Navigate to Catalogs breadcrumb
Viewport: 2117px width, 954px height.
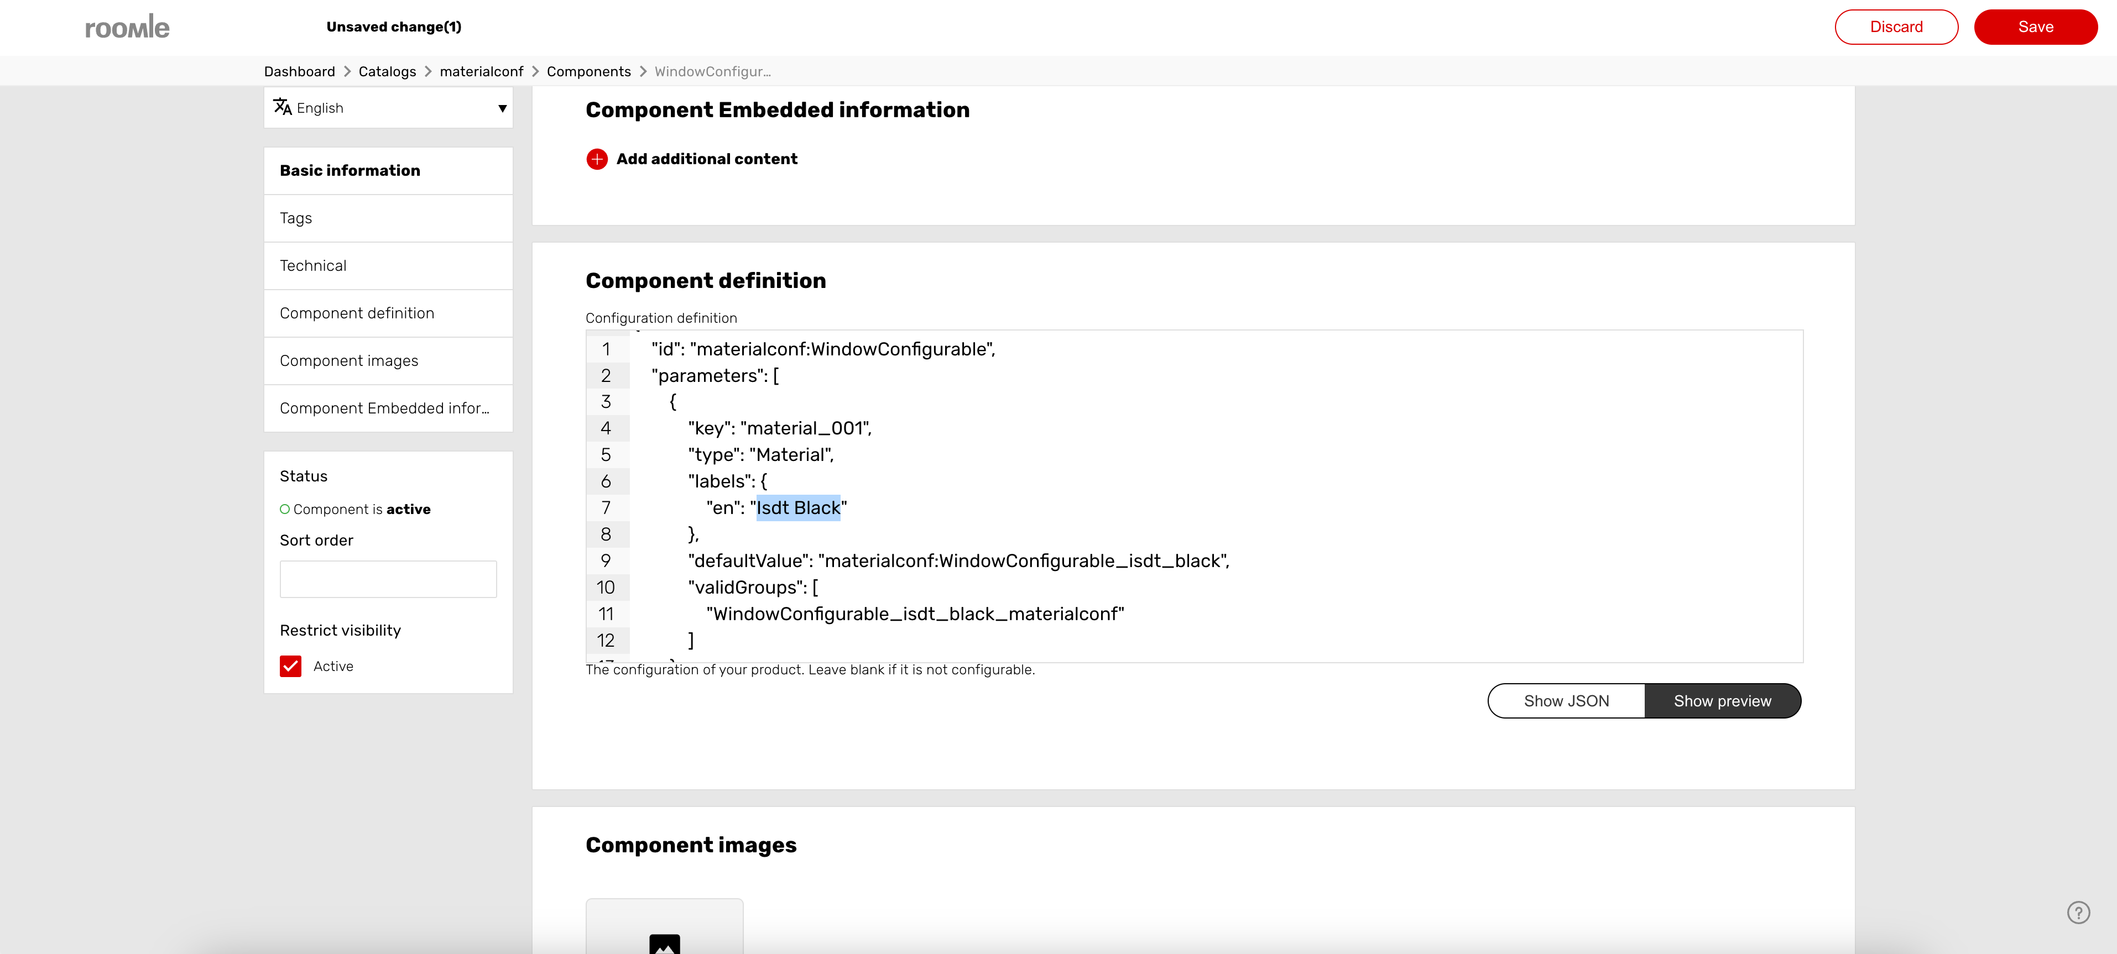click(x=387, y=71)
